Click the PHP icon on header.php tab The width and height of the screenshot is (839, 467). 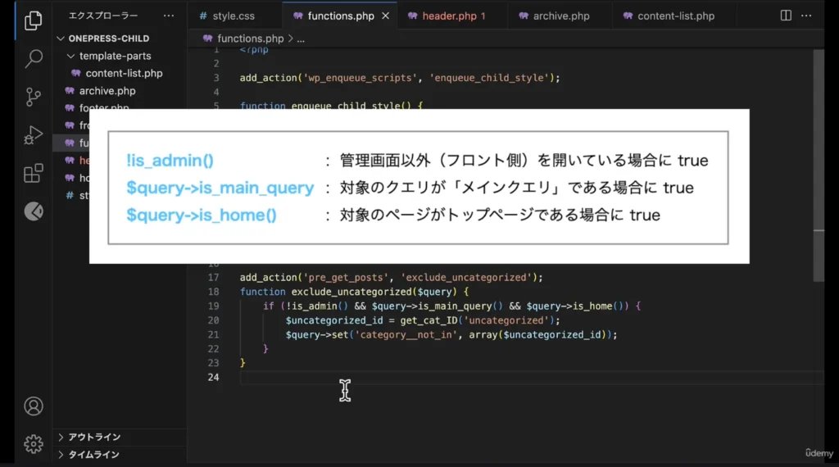pyautogui.click(x=413, y=16)
